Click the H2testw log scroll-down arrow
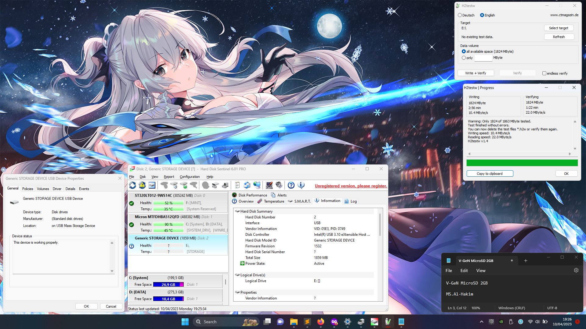 pos(575,149)
